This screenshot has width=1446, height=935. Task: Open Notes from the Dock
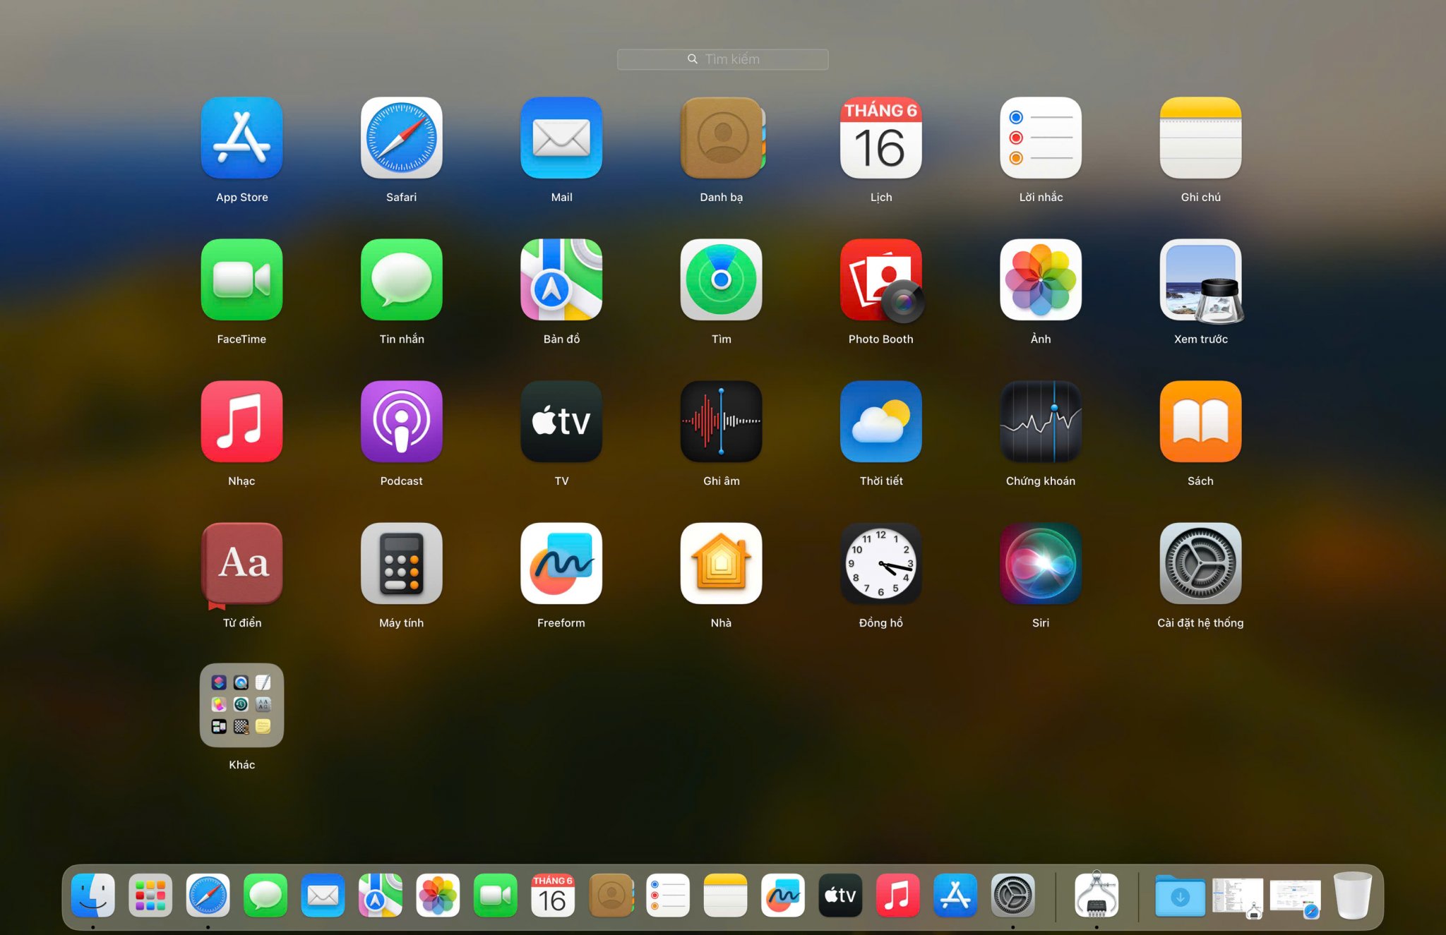click(726, 896)
